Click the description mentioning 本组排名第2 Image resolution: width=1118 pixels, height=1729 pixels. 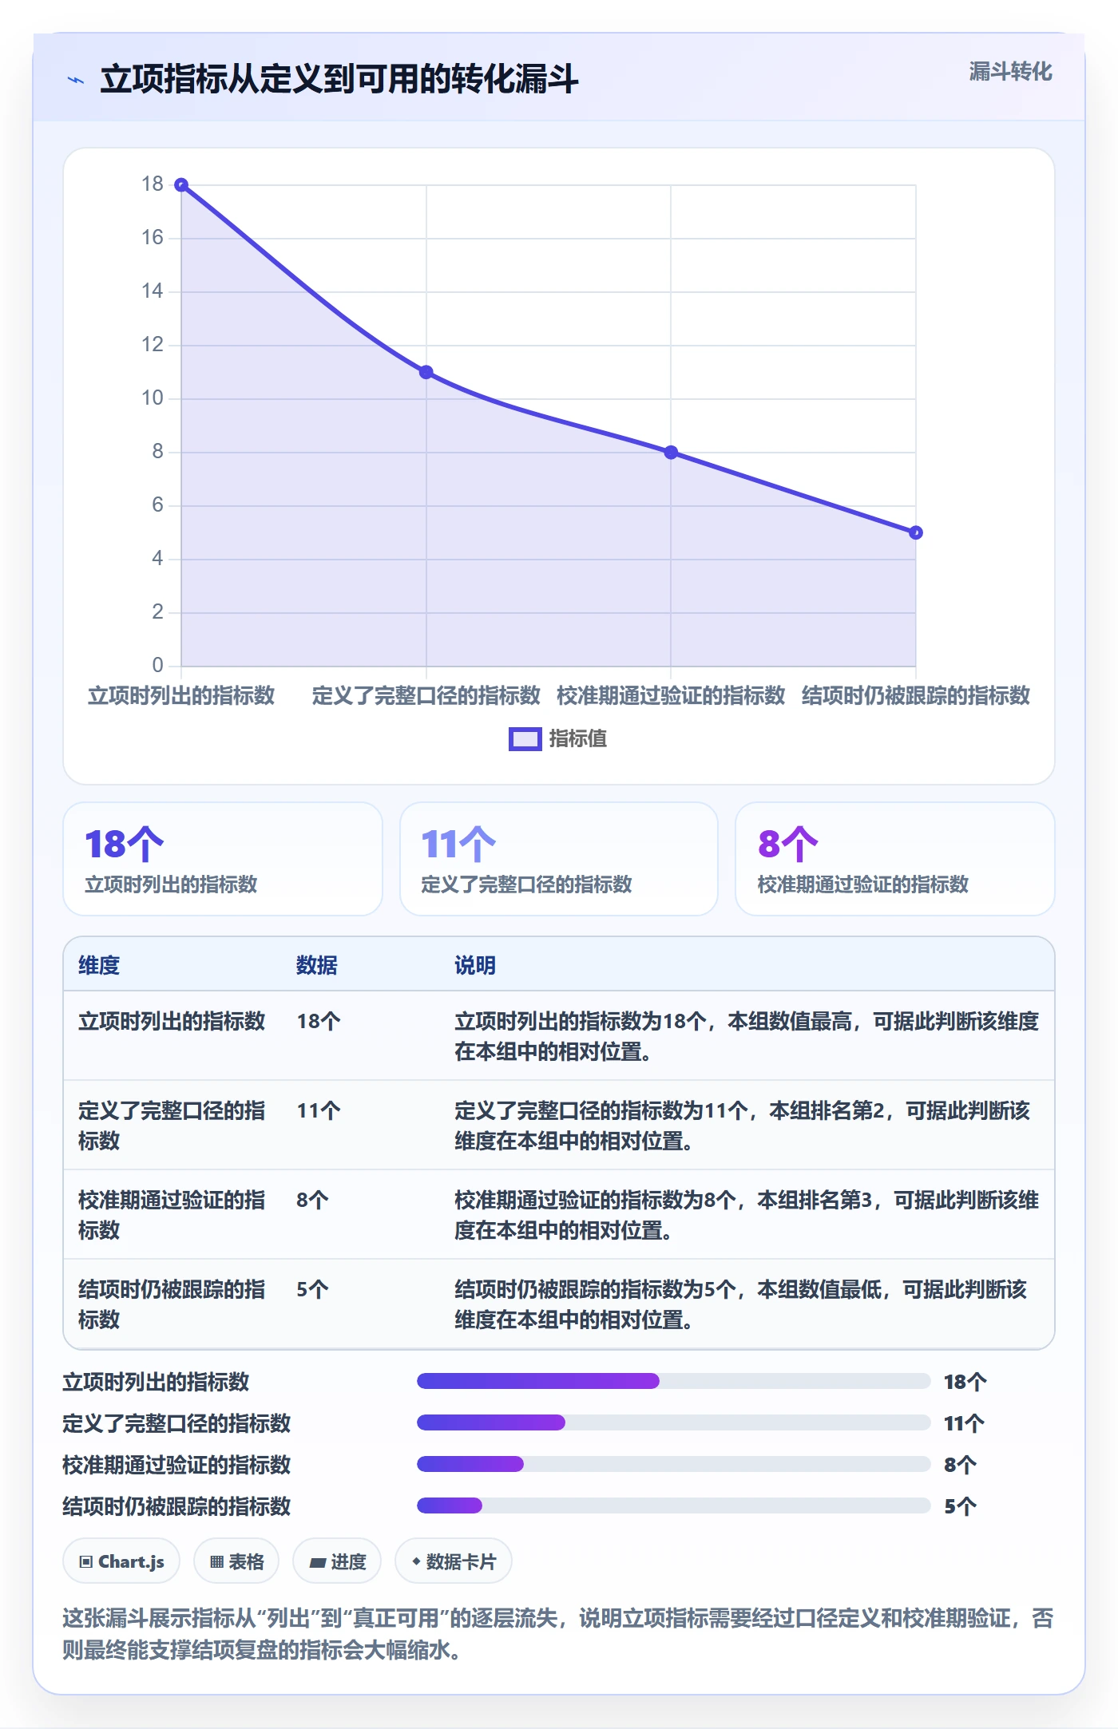click(743, 1126)
